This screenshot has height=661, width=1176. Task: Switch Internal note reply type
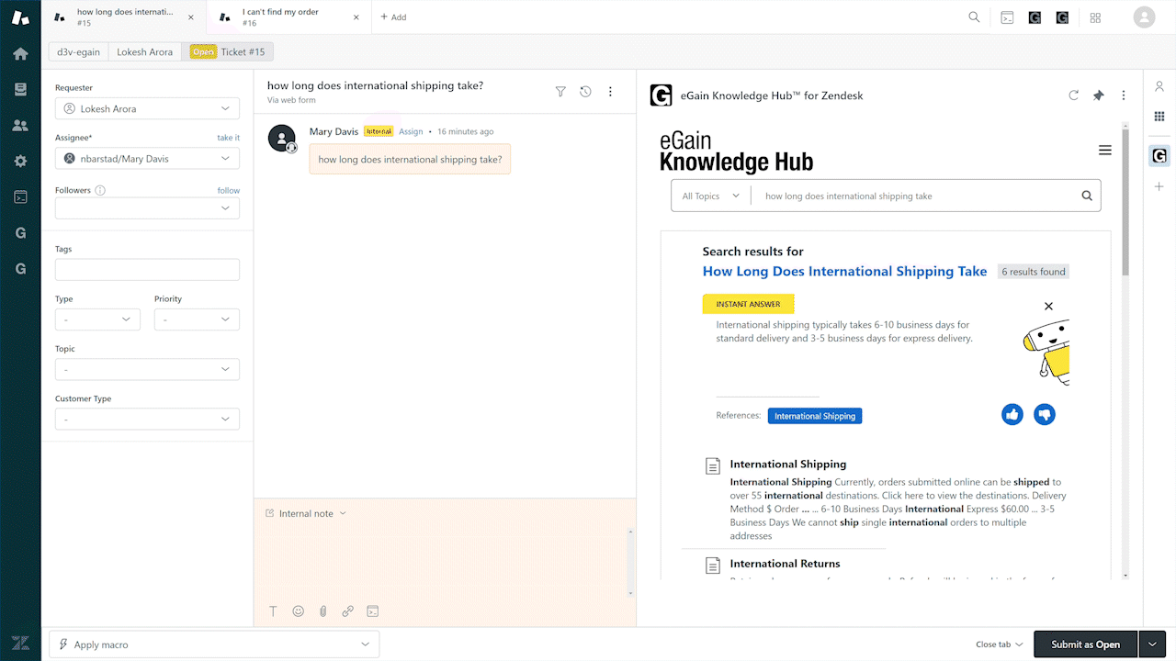[x=306, y=513]
